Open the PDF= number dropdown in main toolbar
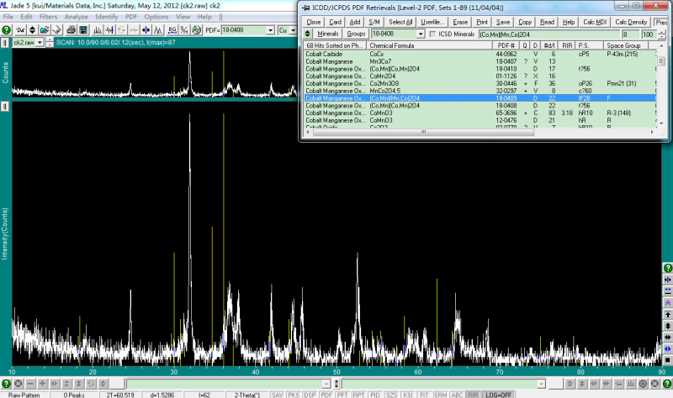Viewport: 673px width, 398px height. click(x=269, y=30)
